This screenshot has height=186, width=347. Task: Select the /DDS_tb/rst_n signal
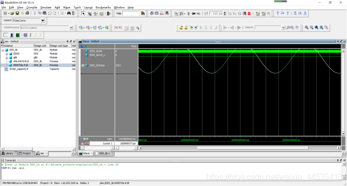point(97,55)
